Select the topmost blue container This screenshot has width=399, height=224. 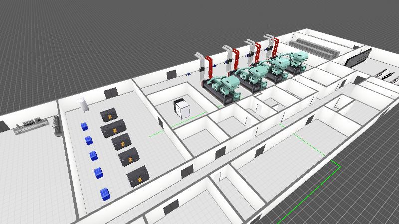[x=85, y=126]
